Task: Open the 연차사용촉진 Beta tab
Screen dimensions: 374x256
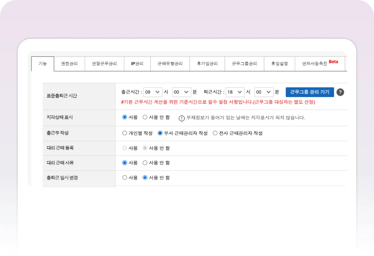Action: click(x=320, y=64)
